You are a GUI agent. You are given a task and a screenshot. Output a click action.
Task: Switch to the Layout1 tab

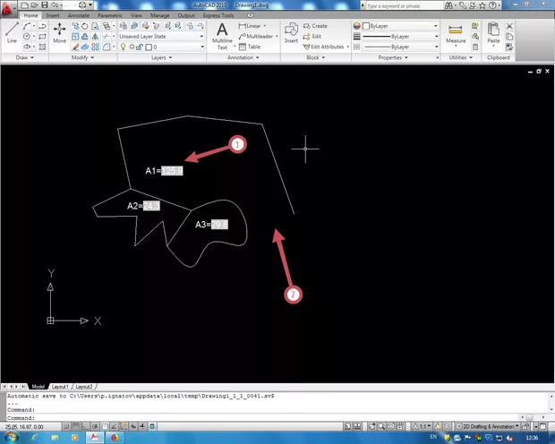click(60, 386)
